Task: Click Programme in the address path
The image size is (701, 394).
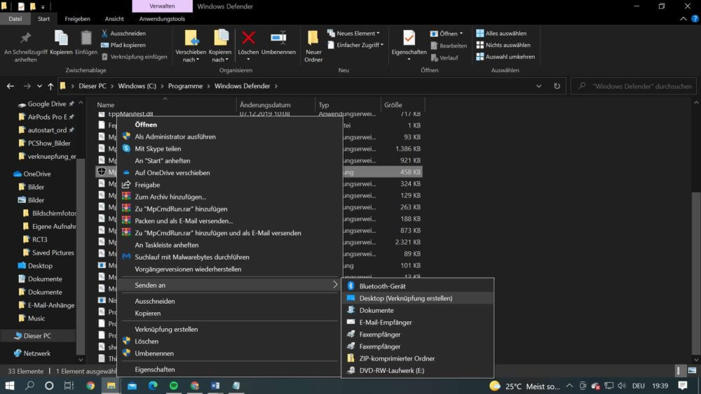Action: [185, 86]
